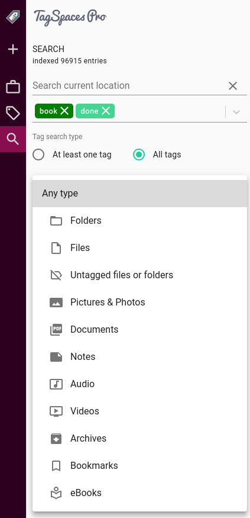Click the book tag chip label
Viewport: 250px width, 518px height.
[x=48, y=111]
